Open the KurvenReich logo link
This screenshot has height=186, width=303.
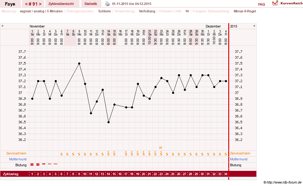(287, 3)
